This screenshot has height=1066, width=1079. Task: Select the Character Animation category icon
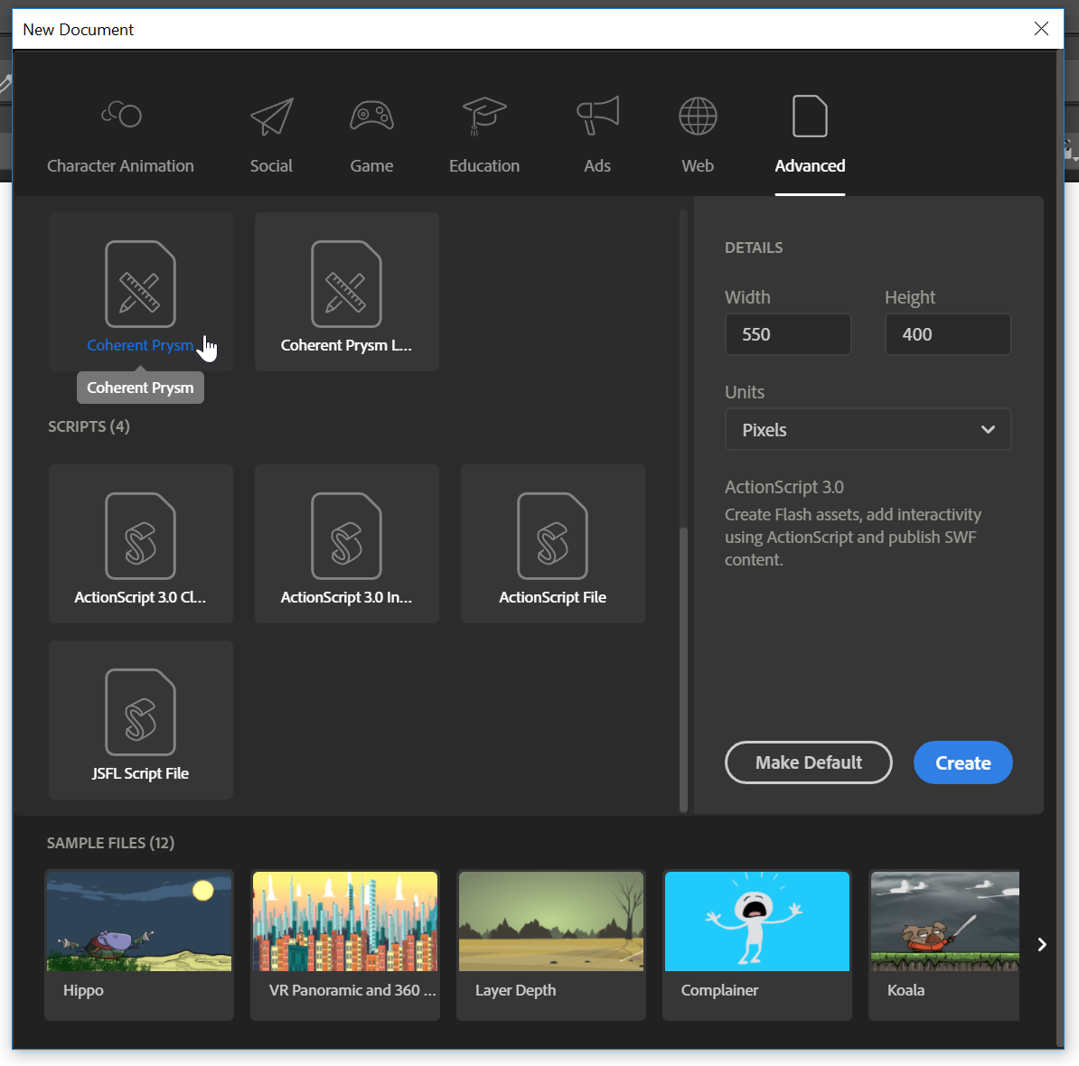[x=121, y=115]
